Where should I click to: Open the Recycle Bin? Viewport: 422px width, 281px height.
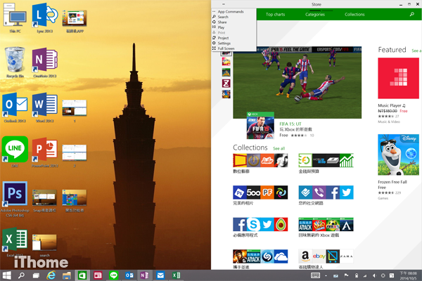click(14, 58)
